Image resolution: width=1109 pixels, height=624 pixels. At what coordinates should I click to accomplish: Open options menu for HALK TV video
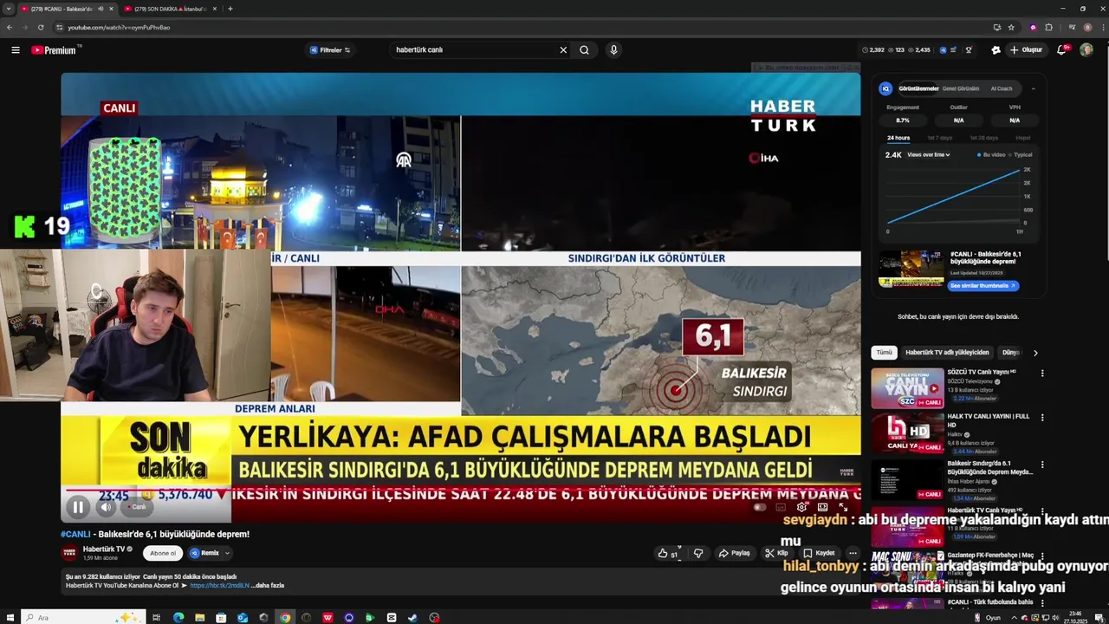click(x=1042, y=419)
